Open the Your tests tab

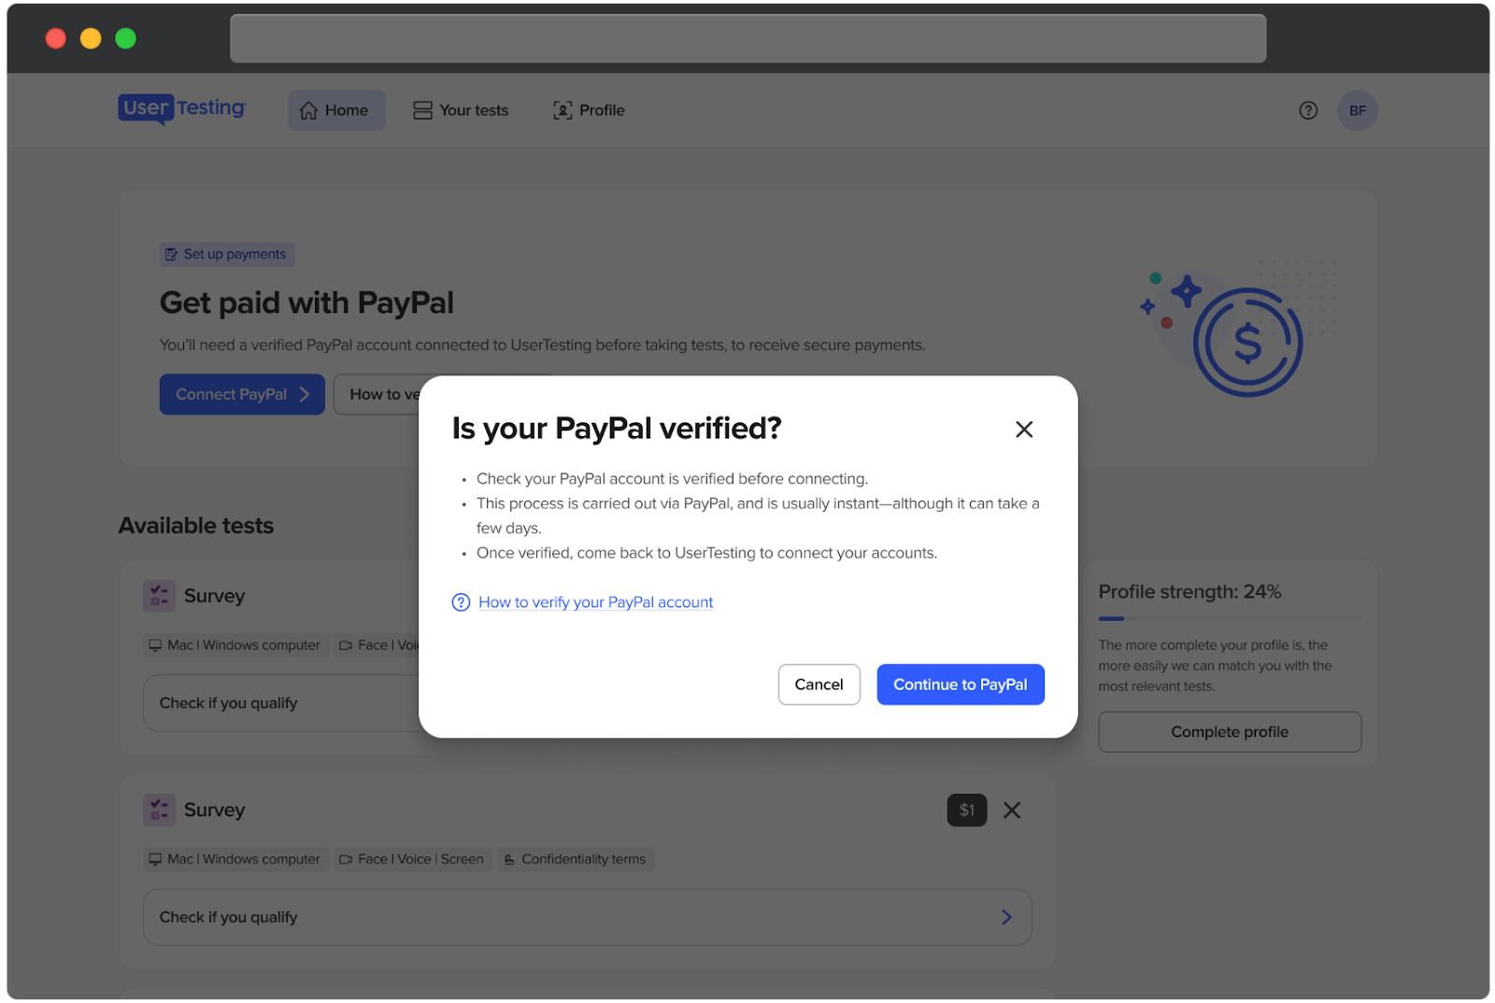462,110
